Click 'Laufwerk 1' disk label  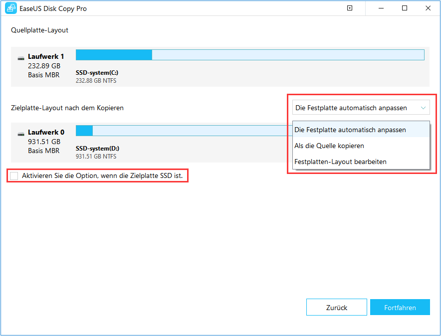pyautogui.click(x=46, y=56)
